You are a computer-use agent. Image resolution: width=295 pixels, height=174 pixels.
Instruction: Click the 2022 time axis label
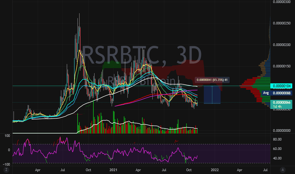(x=215, y=170)
